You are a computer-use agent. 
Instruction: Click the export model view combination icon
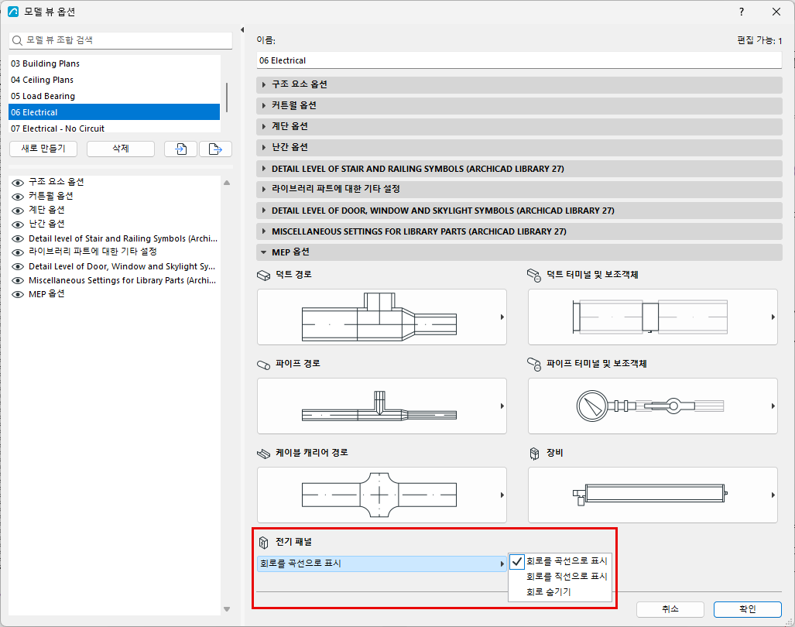tap(215, 149)
